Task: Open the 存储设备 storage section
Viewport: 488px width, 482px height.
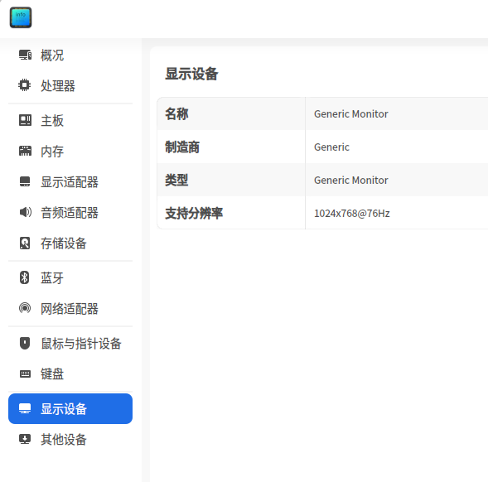Action: [70, 243]
